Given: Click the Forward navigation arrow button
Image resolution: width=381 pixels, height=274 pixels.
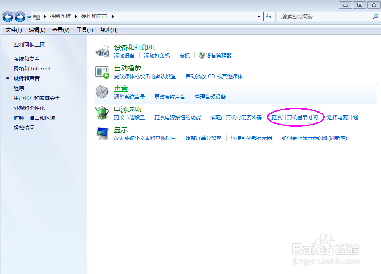Looking at the screenshot, I should [x=20, y=17].
